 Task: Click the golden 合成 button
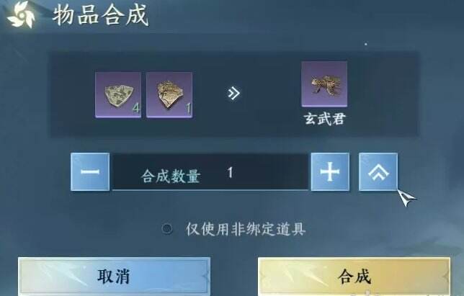coord(354,277)
